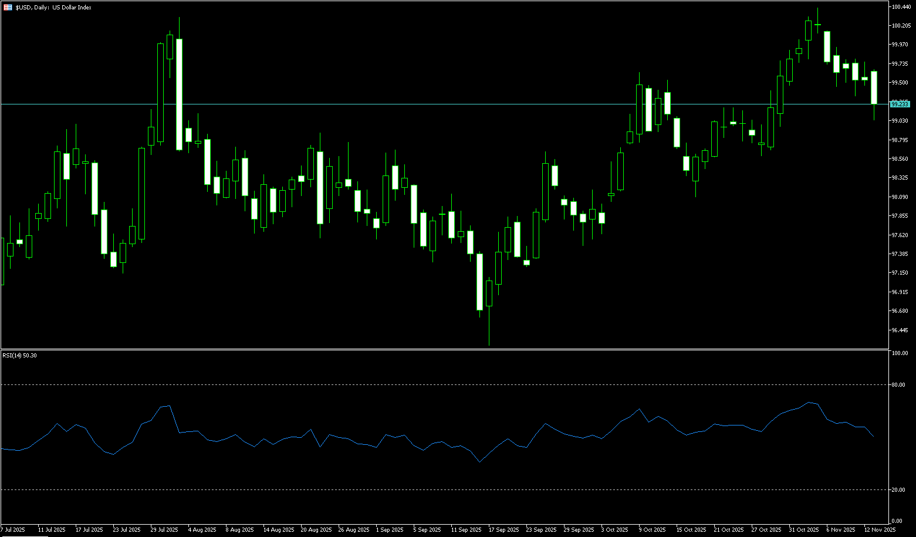Click the 98.090 price axis label

pyautogui.click(x=900, y=197)
